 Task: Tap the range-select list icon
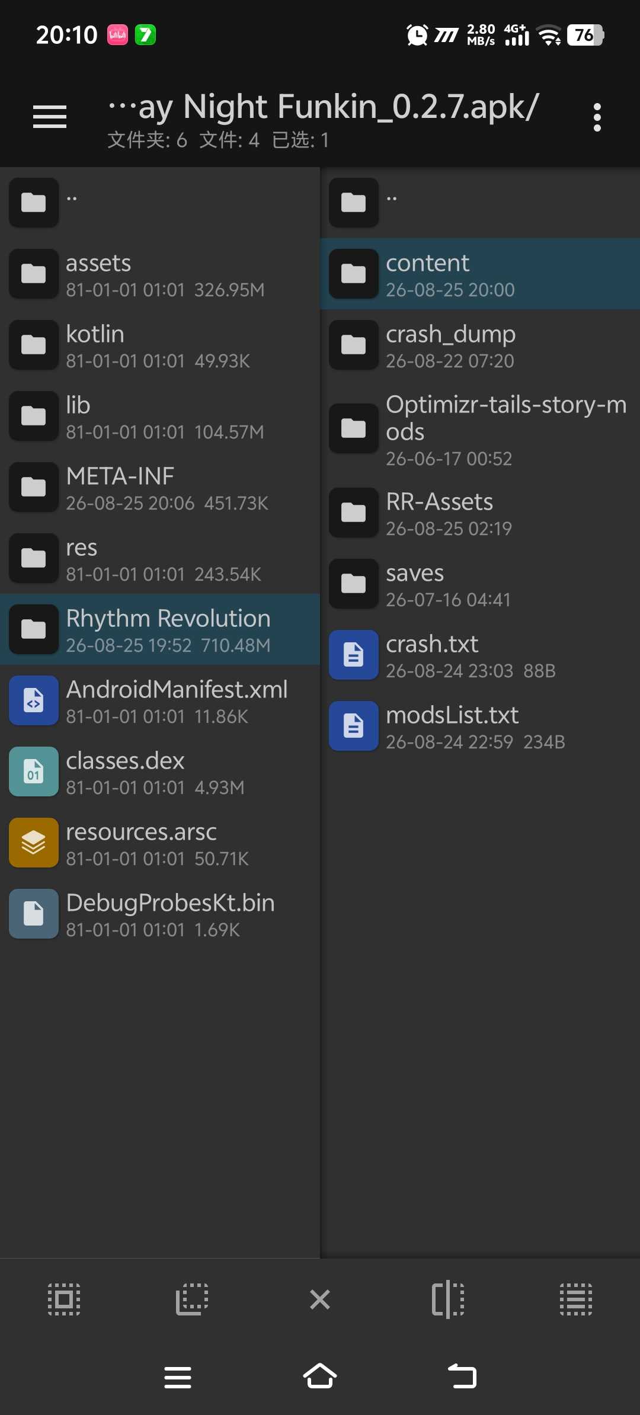point(576,1299)
